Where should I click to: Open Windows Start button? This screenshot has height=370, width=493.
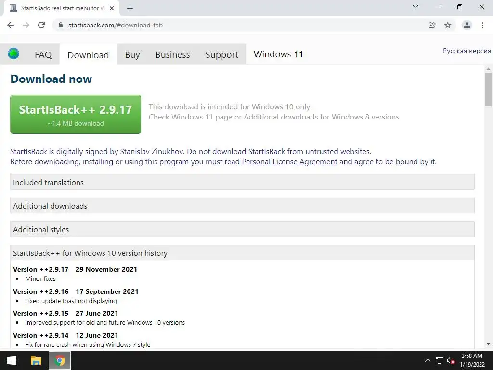click(12, 360)
